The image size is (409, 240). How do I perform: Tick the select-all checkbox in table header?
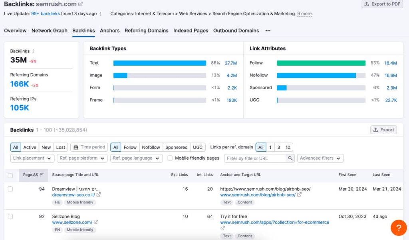[x=10, y=175]
